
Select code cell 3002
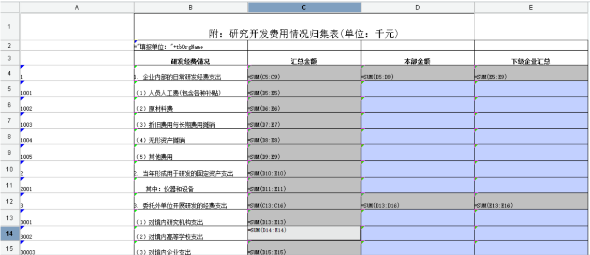tap(77, 233)
